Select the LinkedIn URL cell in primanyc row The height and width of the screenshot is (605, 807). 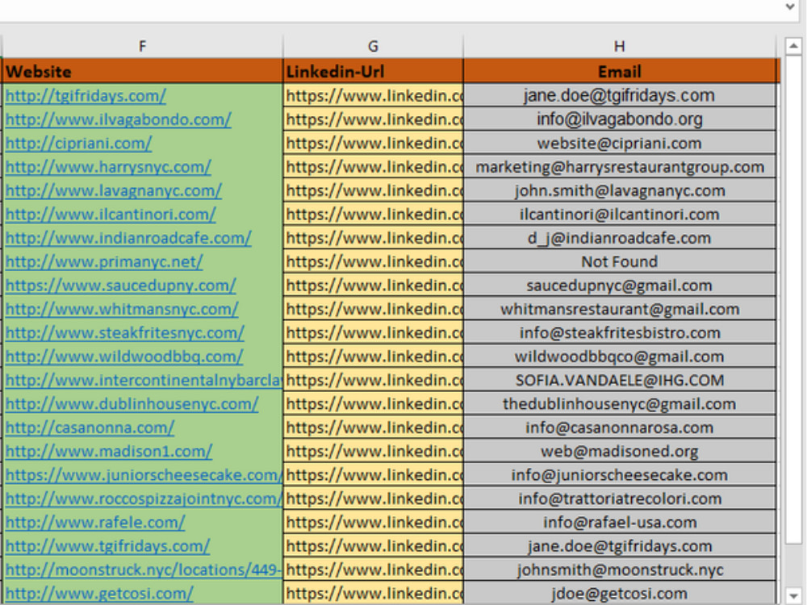pyautogui.click(x=373, y=261)
